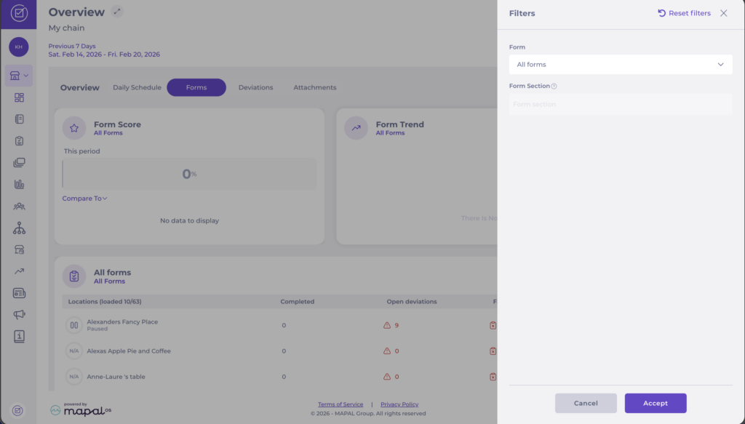This screenshot has height=424, width=745.
Task: Open the people/team icon in sidebar
Action: tap(19, 206)
